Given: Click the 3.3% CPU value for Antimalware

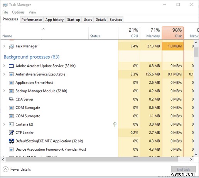Looking at the screenshot, I should pyautogui.click(x=134, y=74).
